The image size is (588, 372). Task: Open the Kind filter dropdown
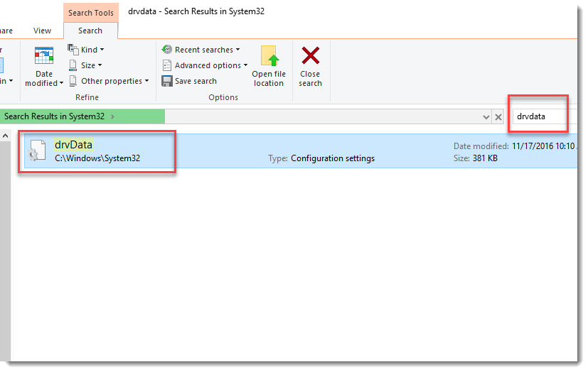[x=86, y=50]
